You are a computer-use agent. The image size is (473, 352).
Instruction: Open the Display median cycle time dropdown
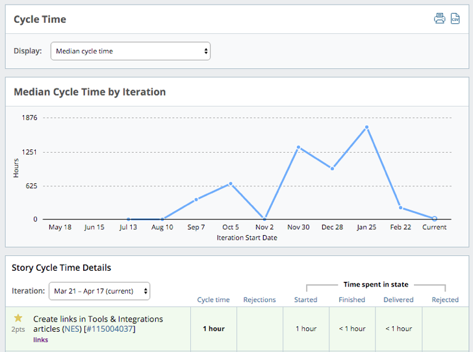131,51
